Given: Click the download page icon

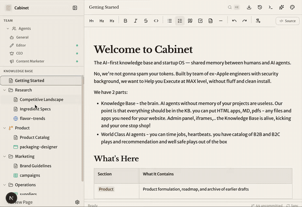Looking at the screenshot, I should 249,7.
